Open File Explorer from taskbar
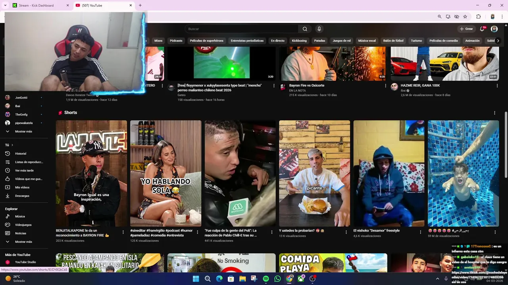 tap(242, 279)
